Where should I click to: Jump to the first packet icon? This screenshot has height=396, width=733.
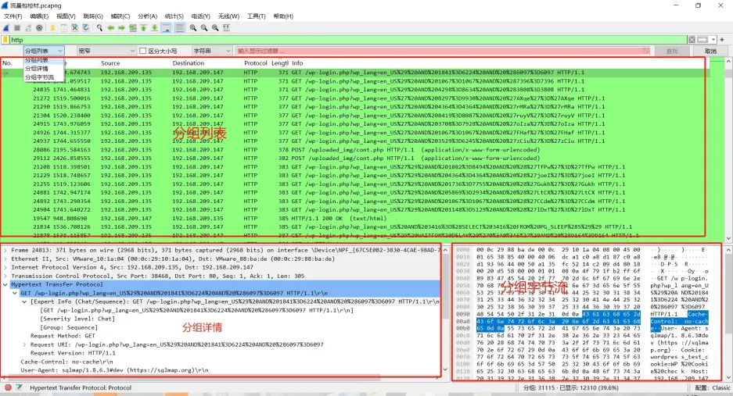tap(143, 28)
